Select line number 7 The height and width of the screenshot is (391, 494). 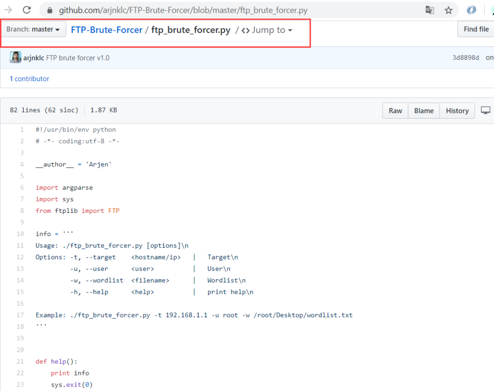[22, 199]
